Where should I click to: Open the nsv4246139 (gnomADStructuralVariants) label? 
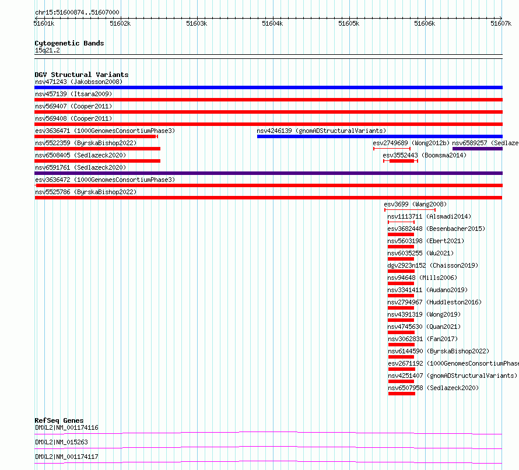pyautogui.click(x=321, y=131)
